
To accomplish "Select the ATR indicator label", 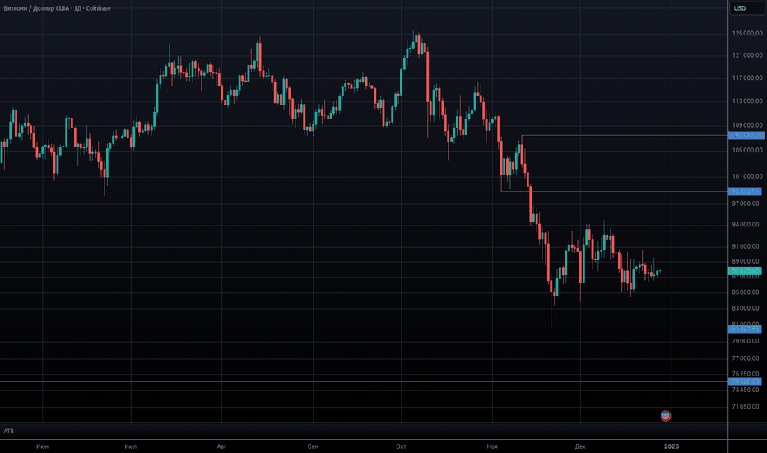I will coord(9,431).
